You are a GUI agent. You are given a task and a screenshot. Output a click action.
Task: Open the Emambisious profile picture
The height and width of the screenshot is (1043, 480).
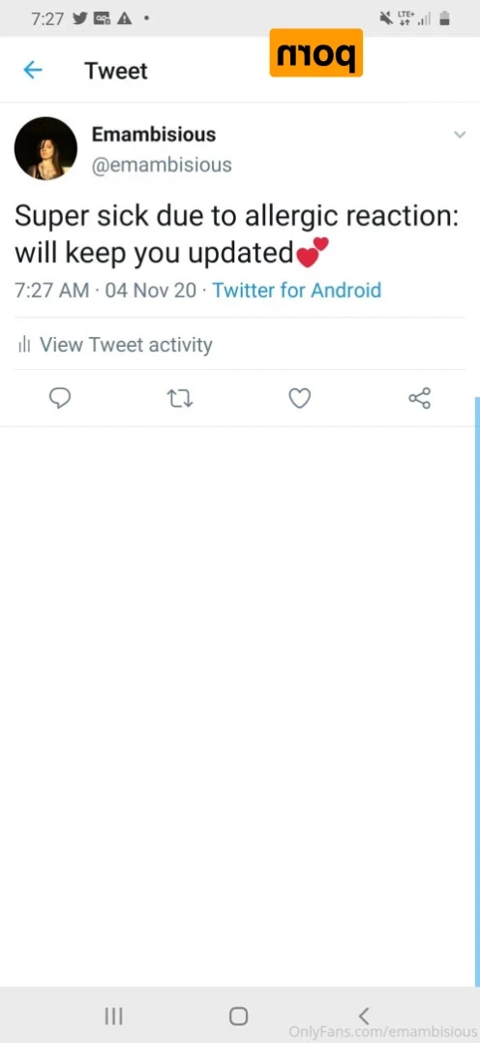(x=45, y=148)
